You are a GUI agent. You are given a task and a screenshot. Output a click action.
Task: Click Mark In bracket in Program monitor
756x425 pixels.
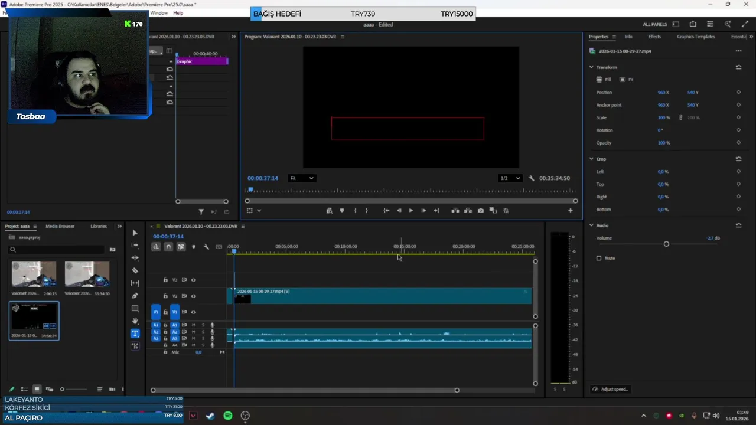coord(355,211)
